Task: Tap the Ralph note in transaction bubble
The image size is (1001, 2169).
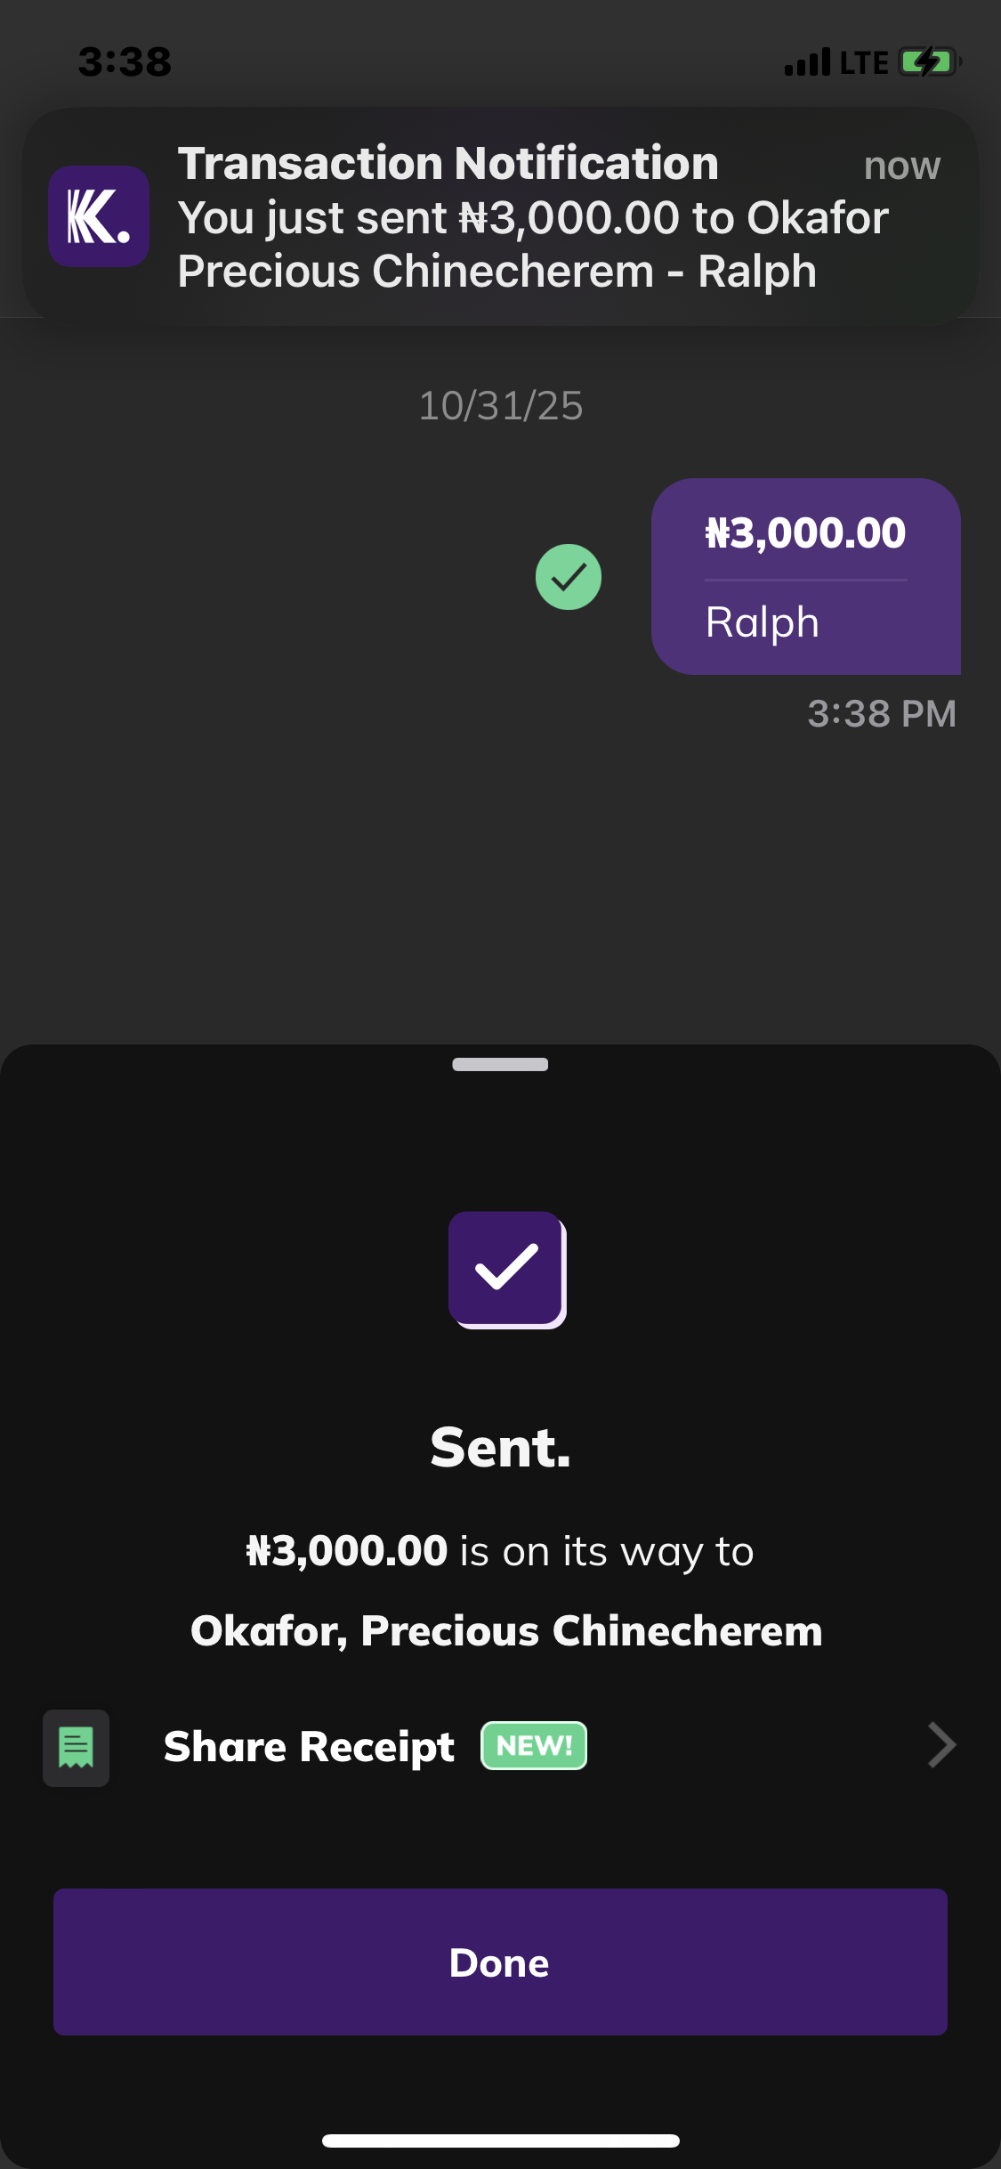Action: pos(762,622)
